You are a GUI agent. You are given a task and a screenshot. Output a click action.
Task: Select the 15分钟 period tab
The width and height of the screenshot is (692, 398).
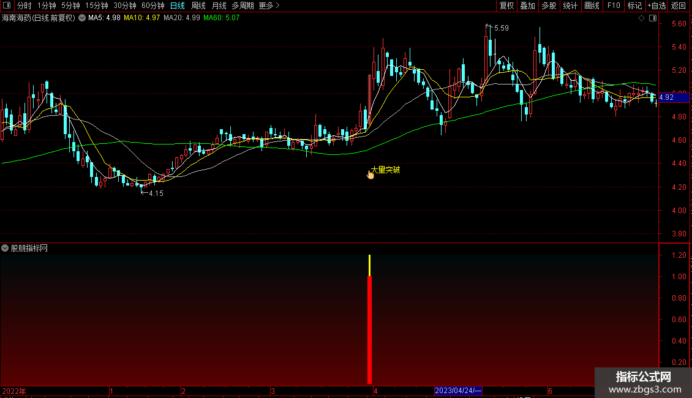click(97, 6)
